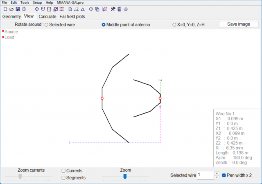Open the calculator toolbar icon

coord(119,9)
